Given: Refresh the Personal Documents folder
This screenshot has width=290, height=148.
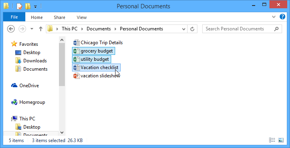Looking at the screenshot, I should pyautogui.click(x=192, y=29).
